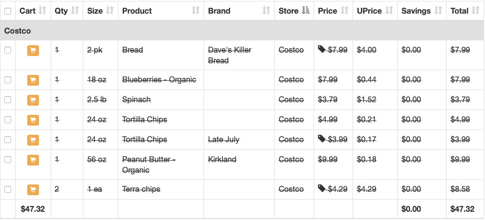Sort by the Savings column header

pos(422,11)
